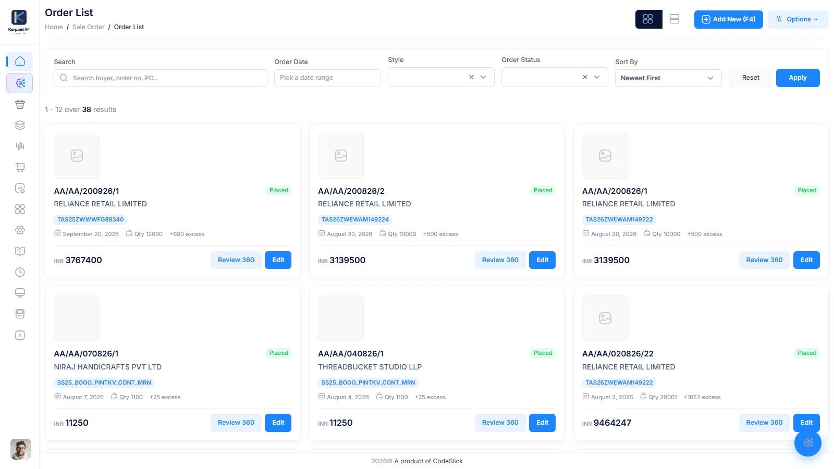Viewport: 834px width, 469px height.
Task: Clear the Style filter selection
Action: click(x=471, y=77)
